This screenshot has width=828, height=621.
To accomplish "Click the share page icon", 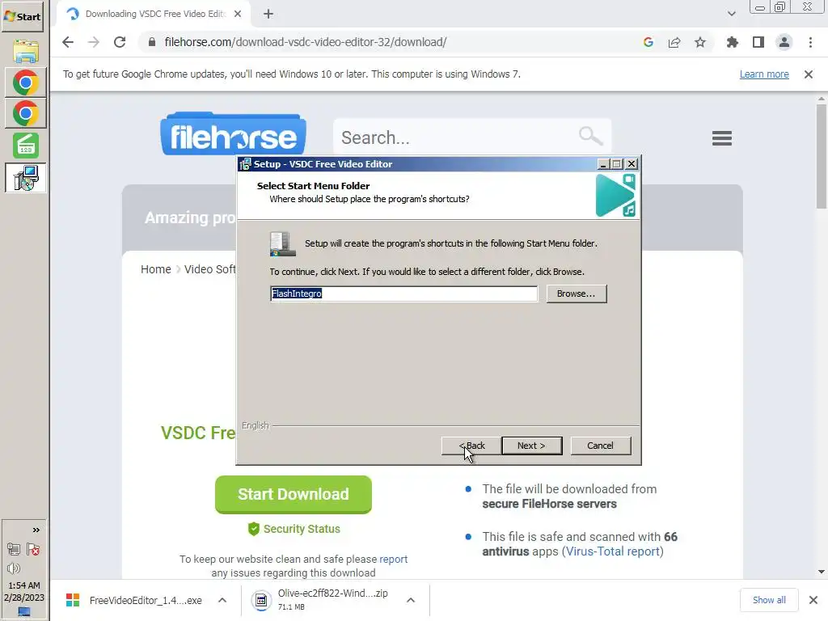I will 674,42.
